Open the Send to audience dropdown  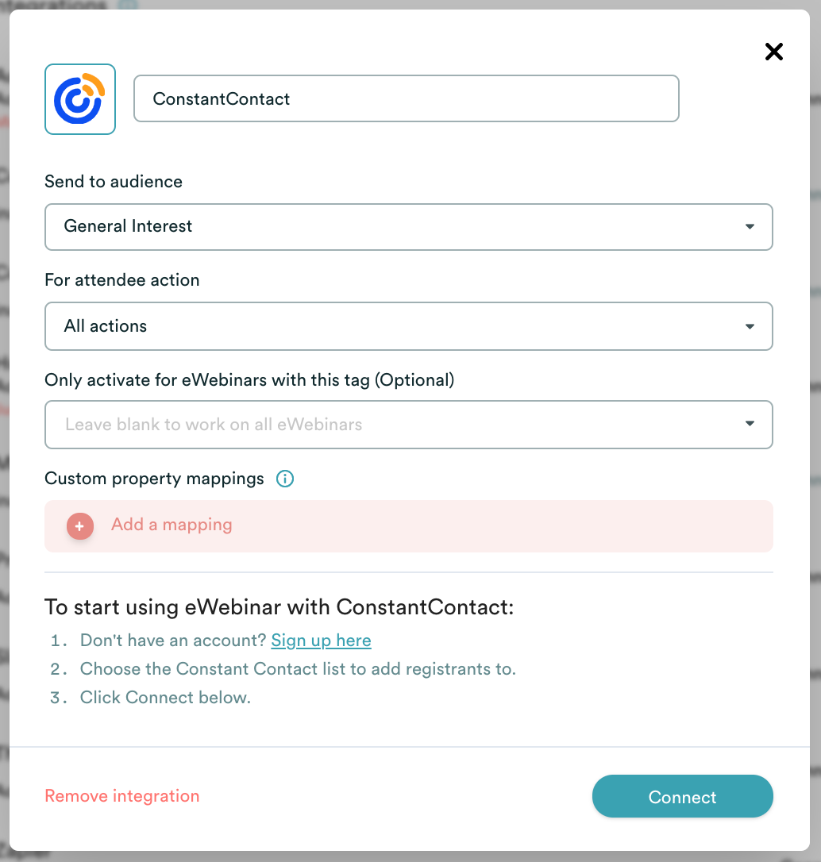[x=409, y=227]
